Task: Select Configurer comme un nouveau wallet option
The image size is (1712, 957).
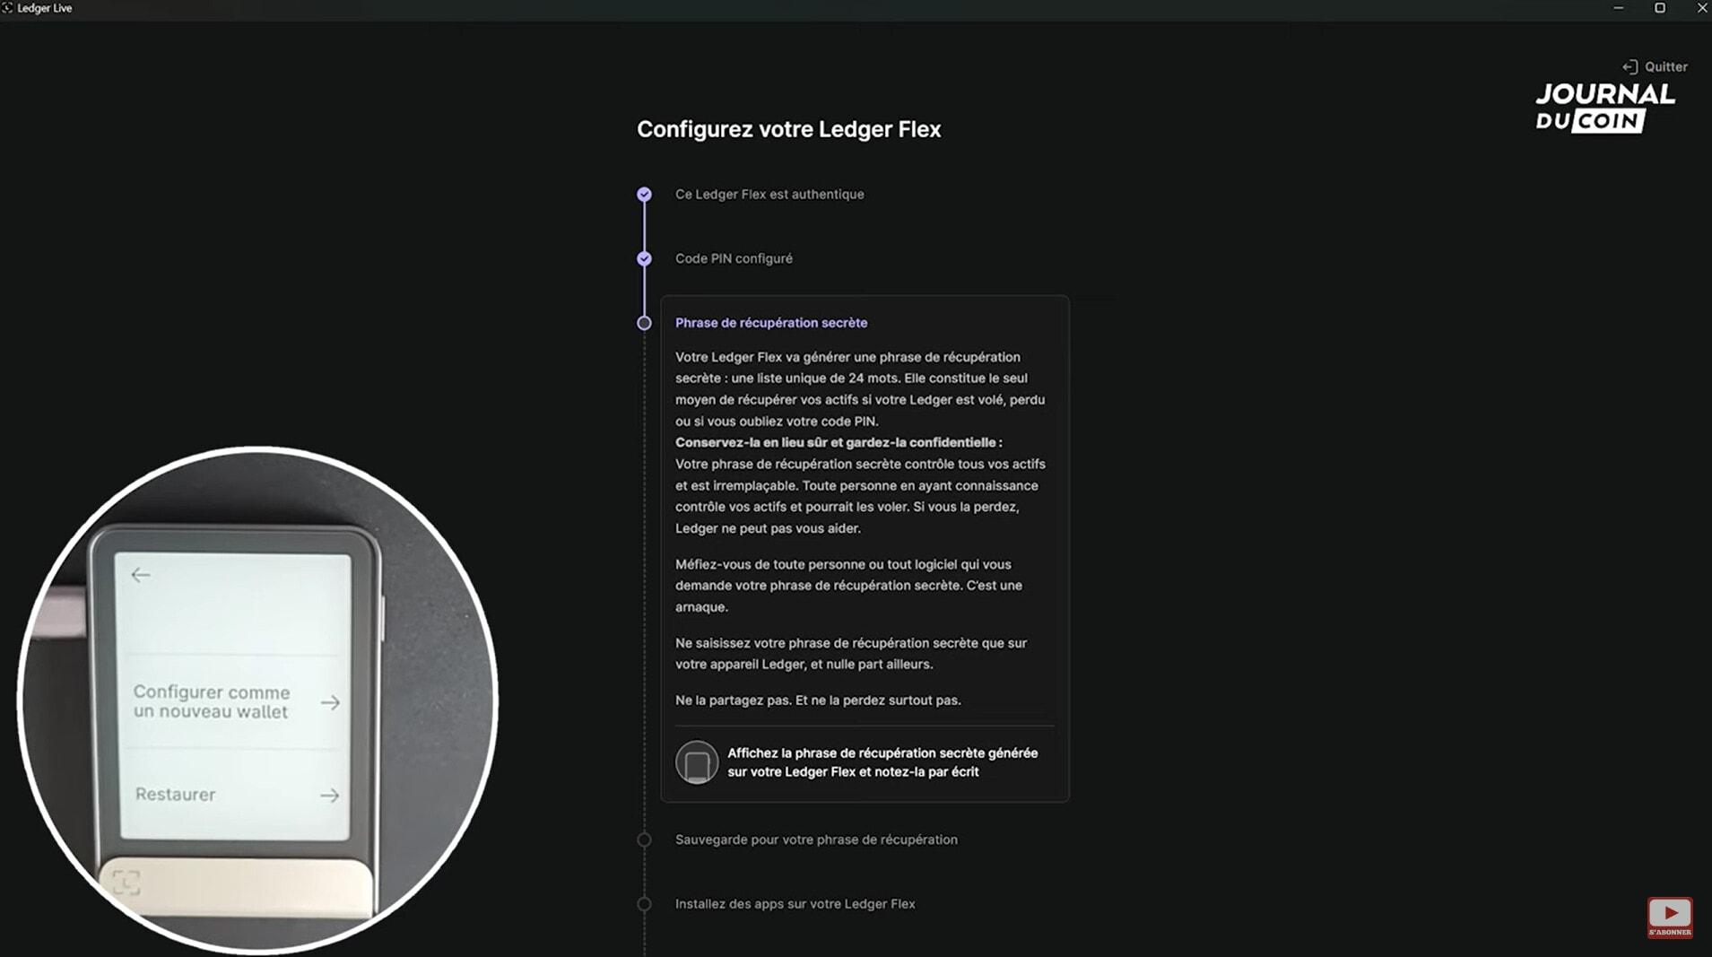Action: coord(212,702)
